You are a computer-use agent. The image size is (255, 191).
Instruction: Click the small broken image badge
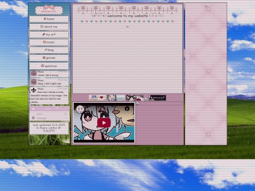click(146, 99)
